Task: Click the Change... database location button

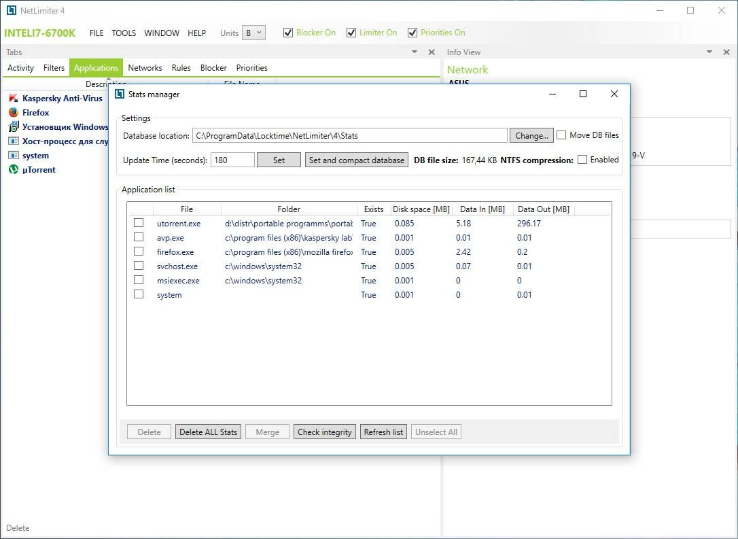Action: (531, 135)
